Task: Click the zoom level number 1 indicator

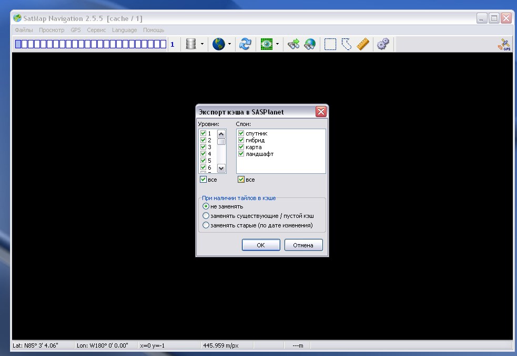Action: tap(172, 45)
